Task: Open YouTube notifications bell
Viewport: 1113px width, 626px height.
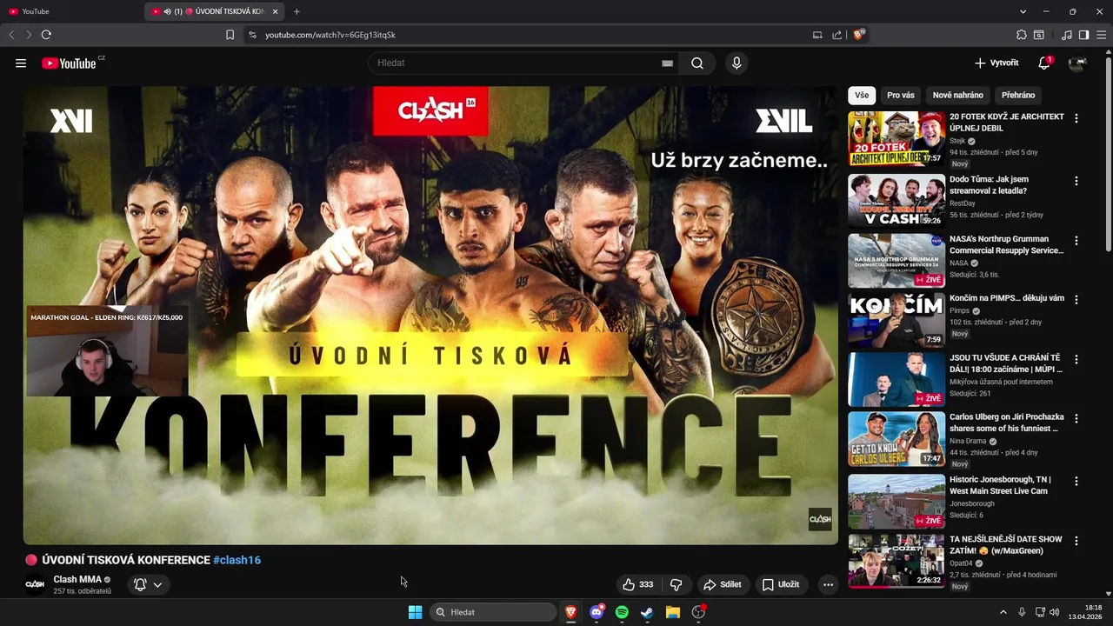Action: (x=1044, y=63)
